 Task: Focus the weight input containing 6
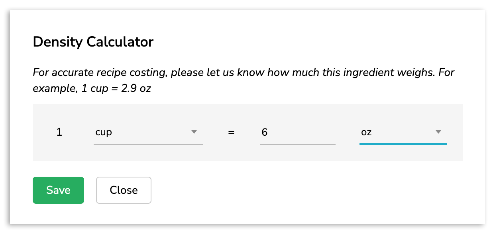coord(297,132)
